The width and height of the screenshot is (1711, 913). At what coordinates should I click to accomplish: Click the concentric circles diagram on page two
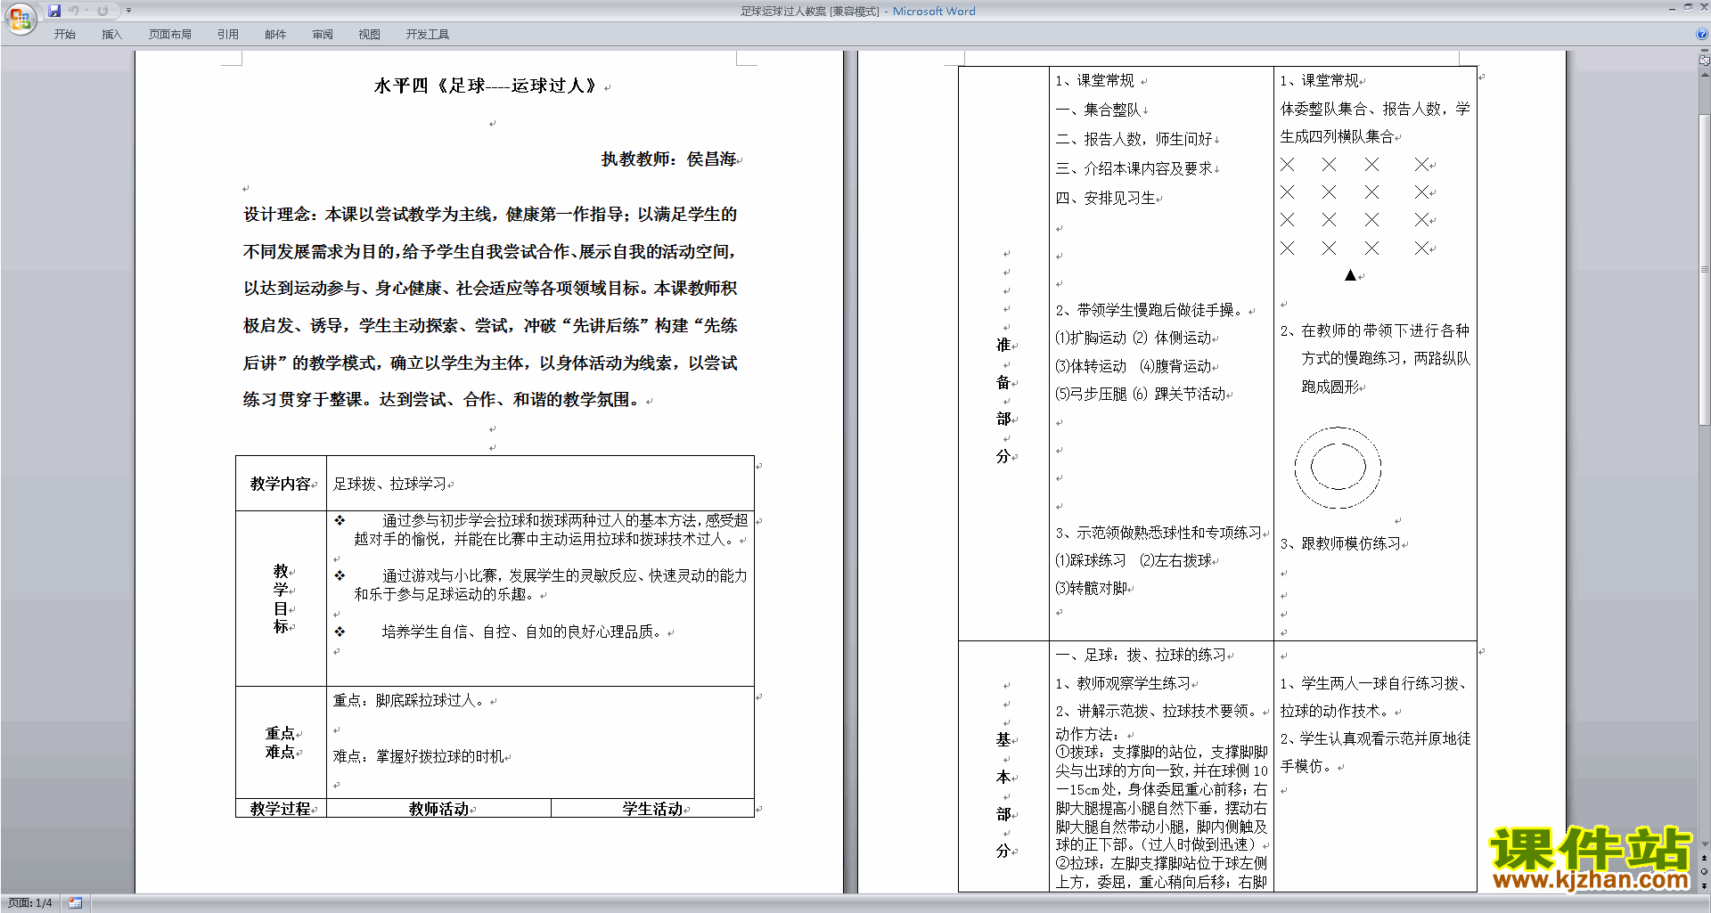tap(1338, 468)
